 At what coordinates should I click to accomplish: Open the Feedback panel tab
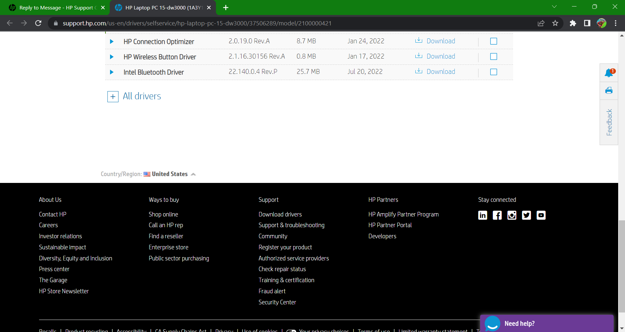click(609, 122)
